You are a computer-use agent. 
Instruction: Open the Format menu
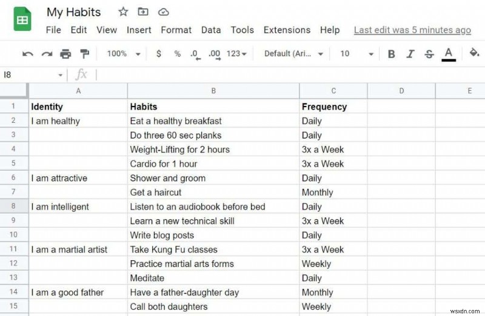point(176,30)
